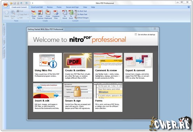193x132 pixels.
Task: Open the Export & convert card
Action: click(x=138, y=67)
